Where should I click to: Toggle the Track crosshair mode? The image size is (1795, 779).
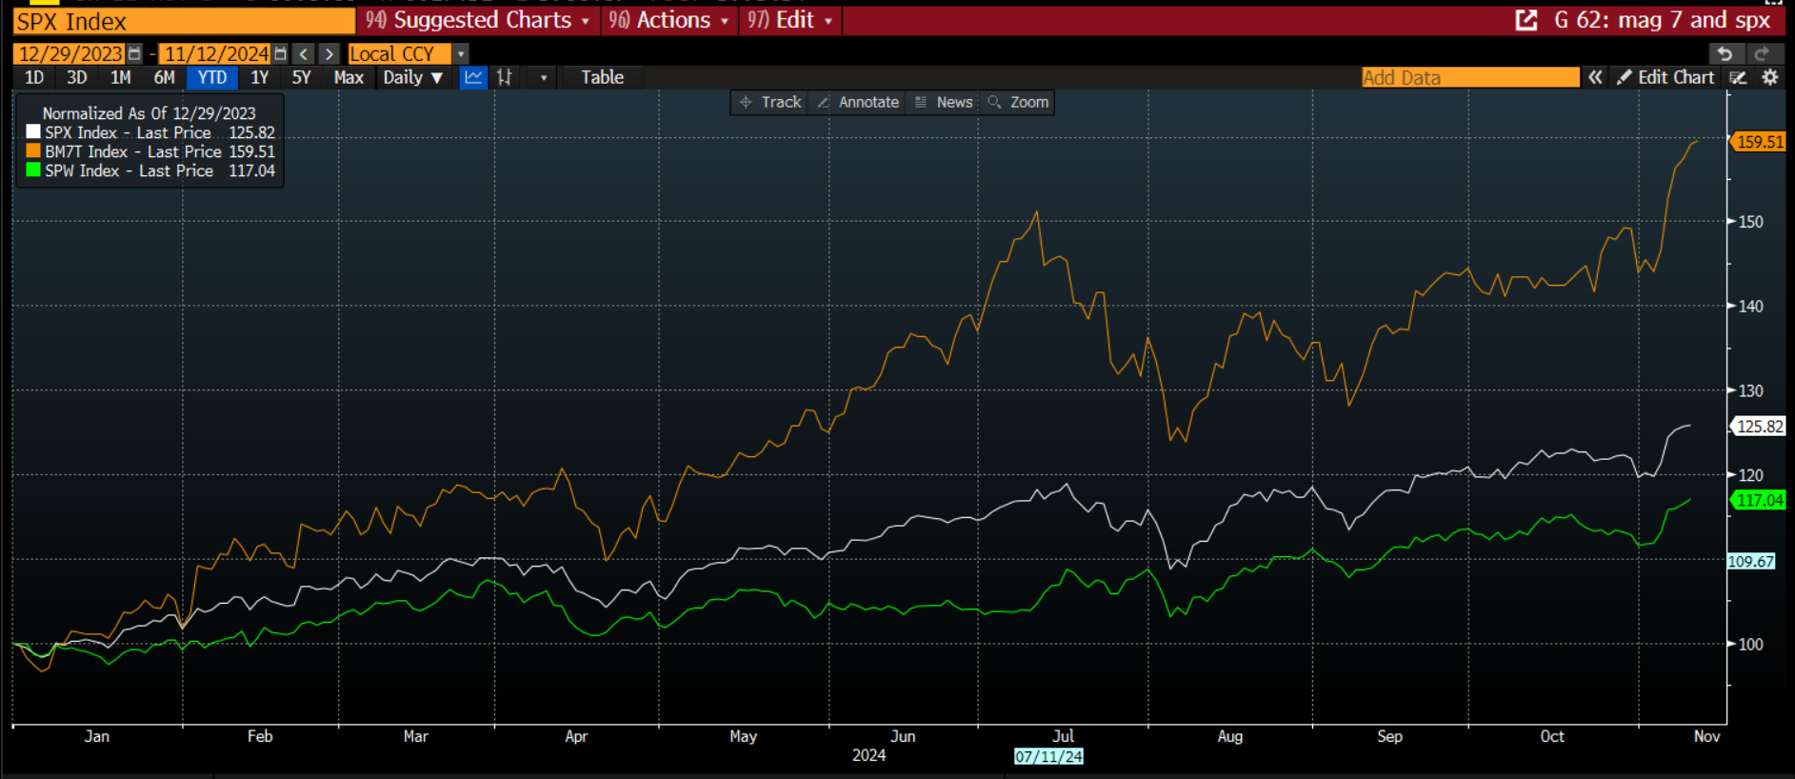click(770, 102)
